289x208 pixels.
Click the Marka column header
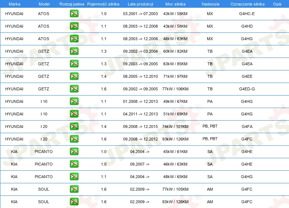point(14,4)
